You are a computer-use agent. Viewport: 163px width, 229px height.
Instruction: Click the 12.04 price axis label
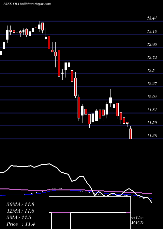tap(152, 97)
